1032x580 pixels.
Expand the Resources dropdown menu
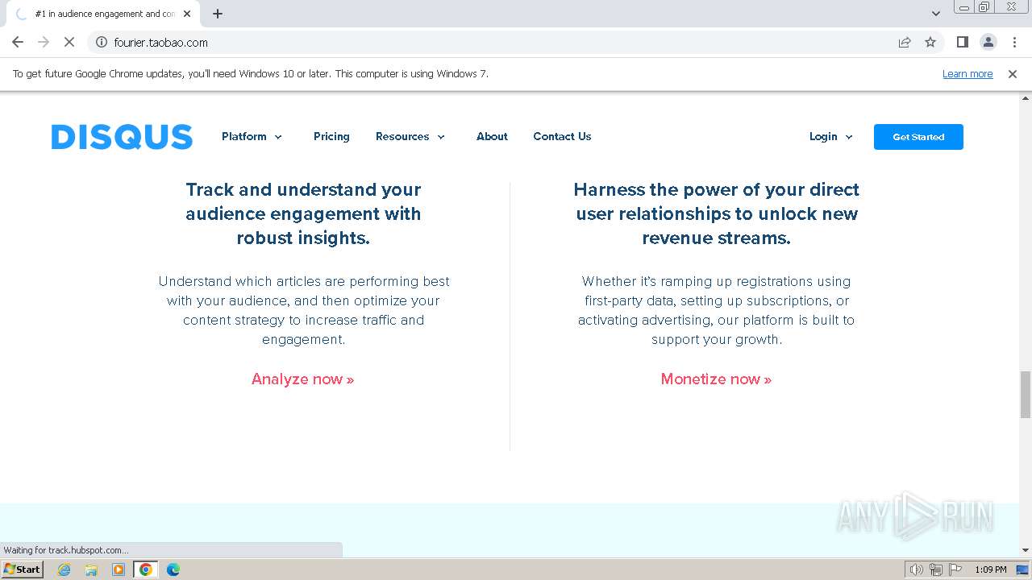click(410, 136)
